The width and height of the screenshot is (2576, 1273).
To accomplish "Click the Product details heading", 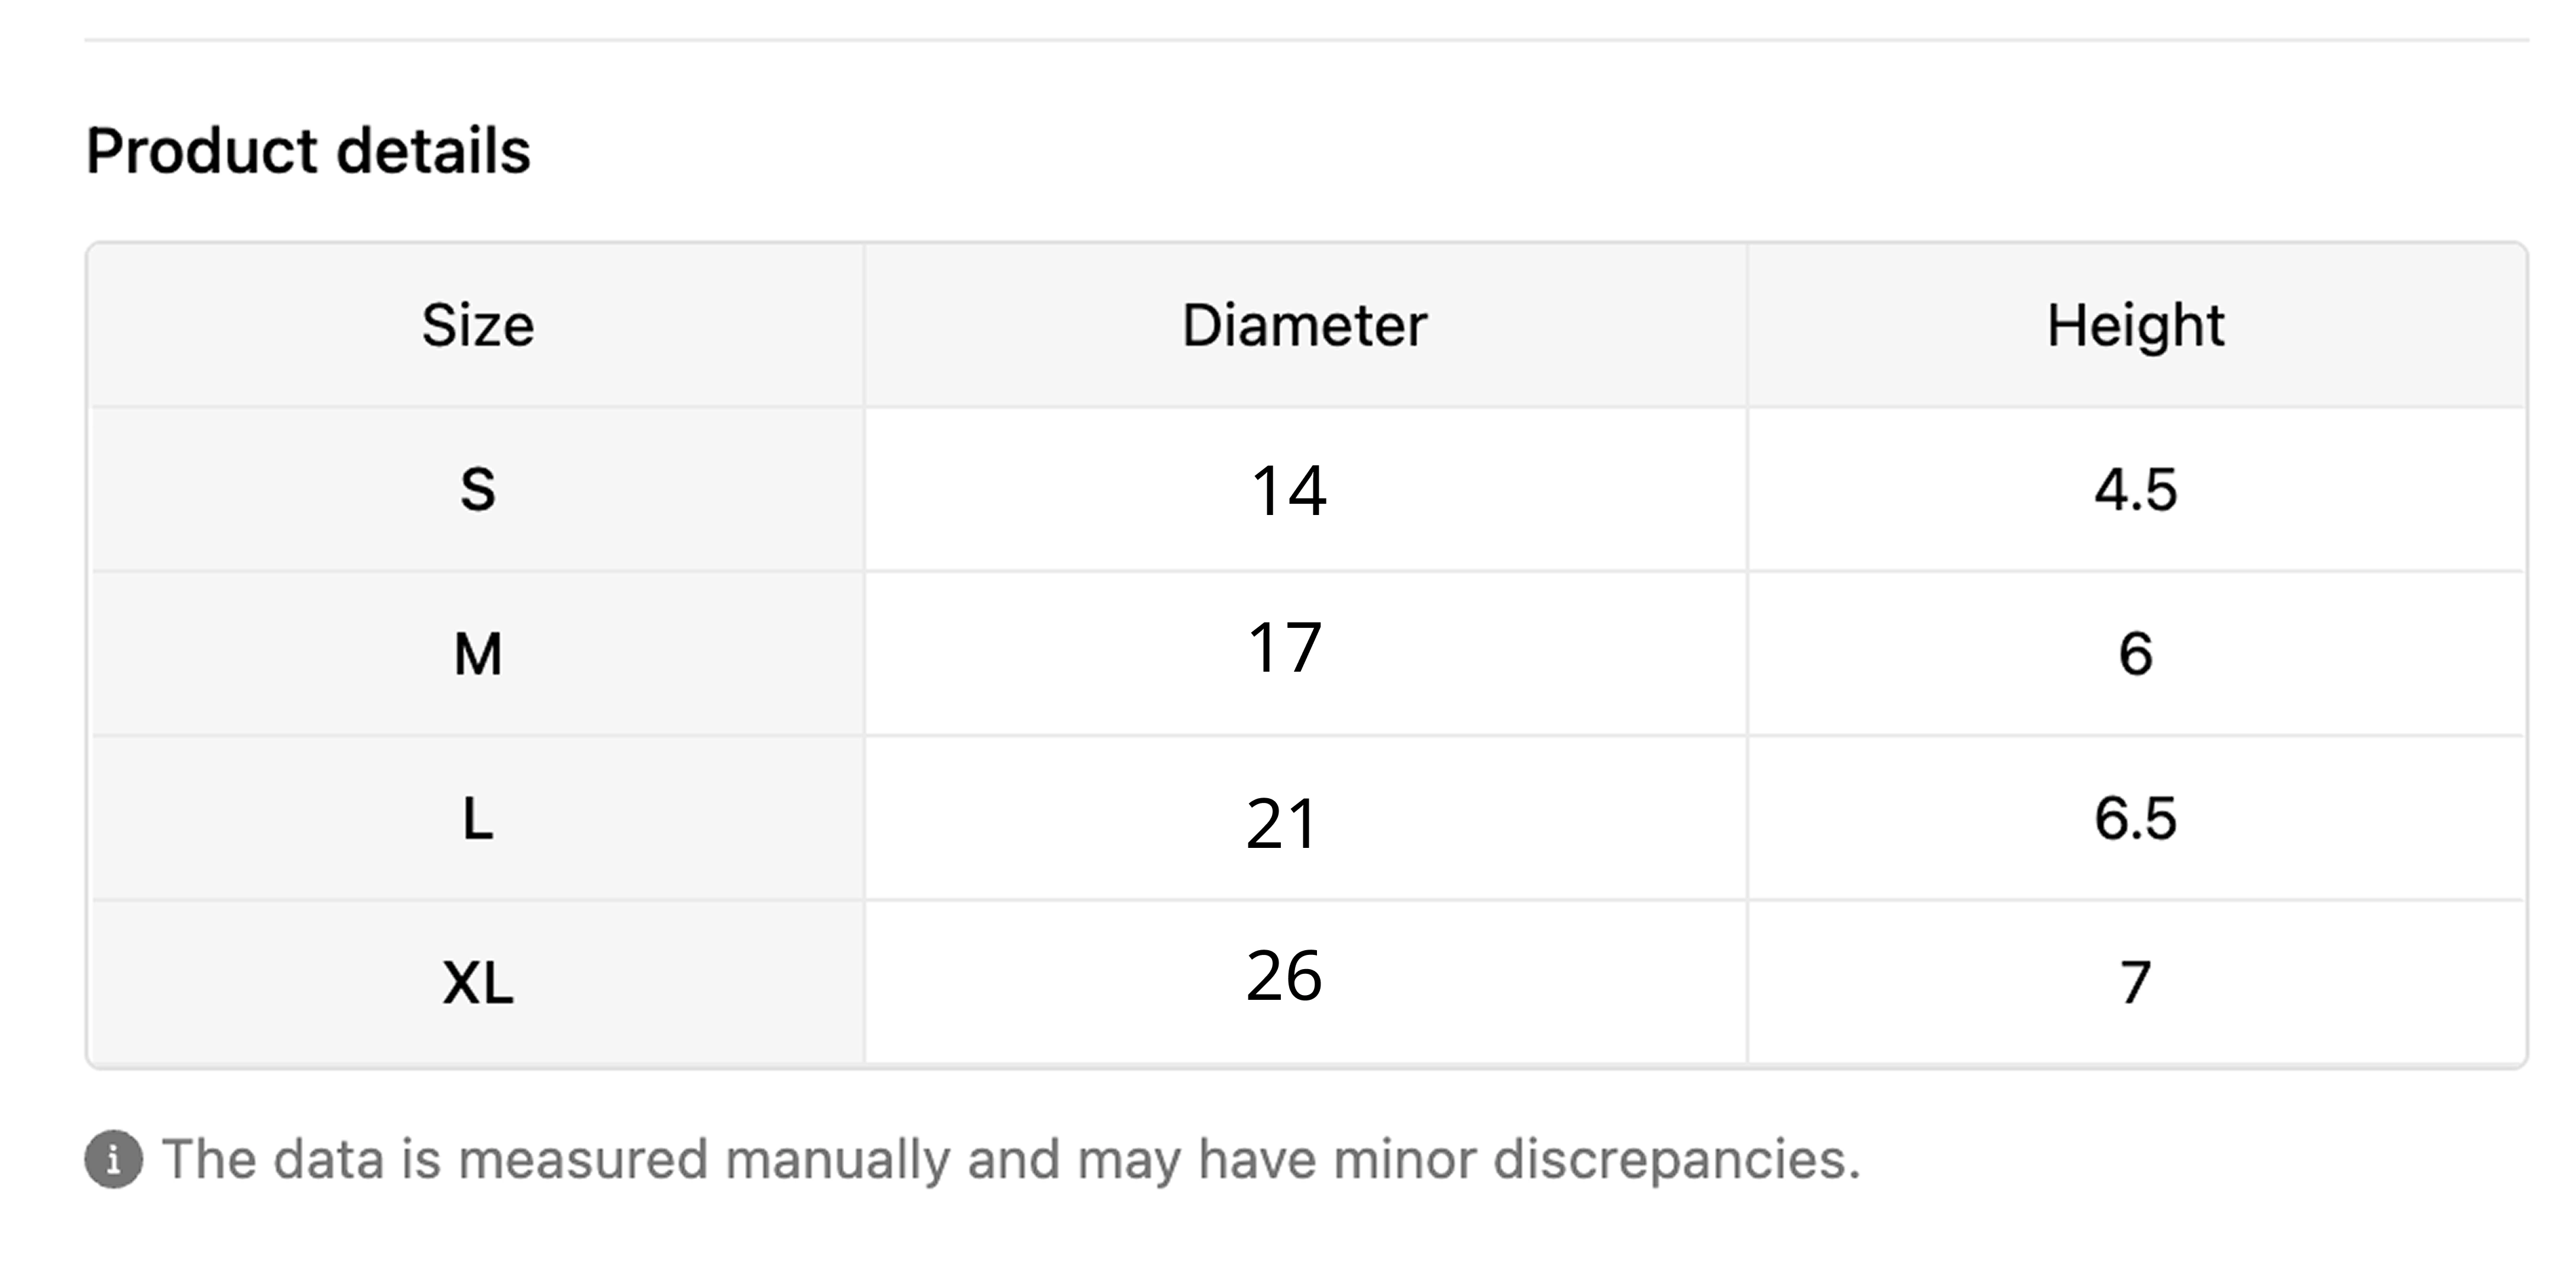I will click(308, 151).
